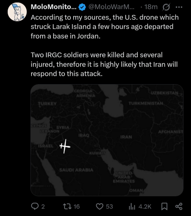Repost this tweet via retweet icon
Screen dimensions: 191x216
67,206
